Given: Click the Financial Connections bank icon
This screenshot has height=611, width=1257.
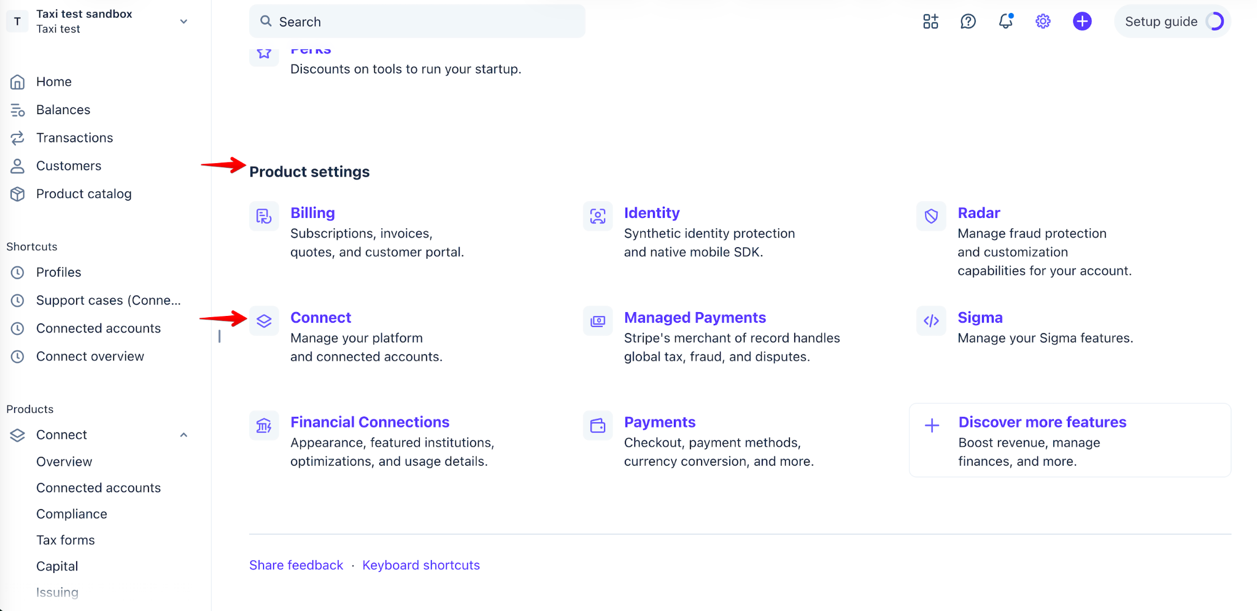Looking at the screenshot, I should 264,426.
